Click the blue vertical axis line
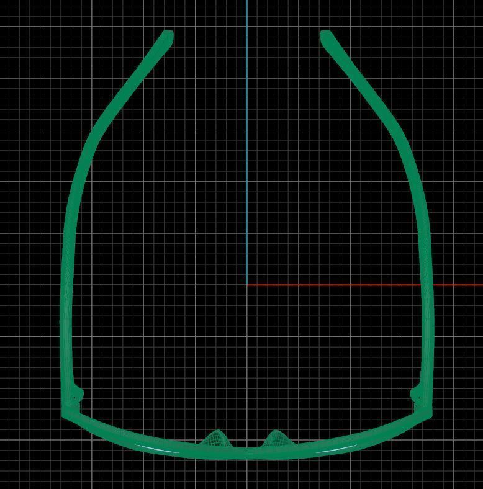The width and height of the screenshot is (483, 489). point(247,142)
